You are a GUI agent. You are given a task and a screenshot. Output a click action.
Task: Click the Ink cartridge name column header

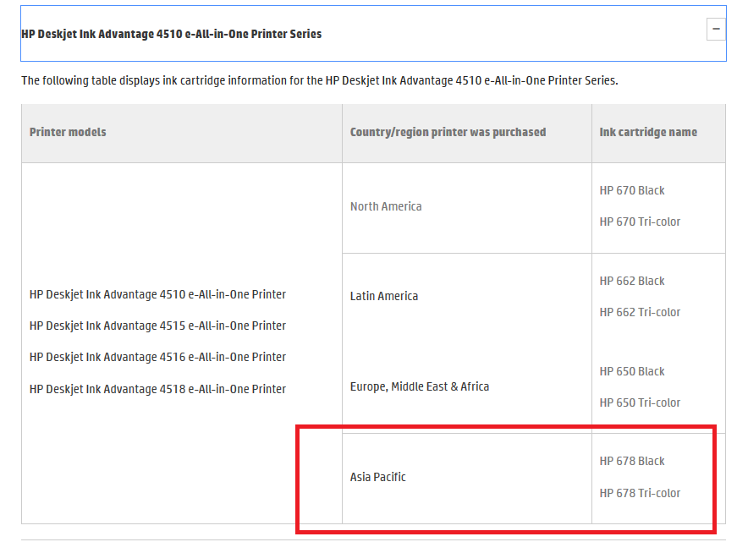[648, 132]
